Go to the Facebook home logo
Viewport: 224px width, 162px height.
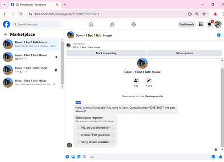[x=6, y=24]
